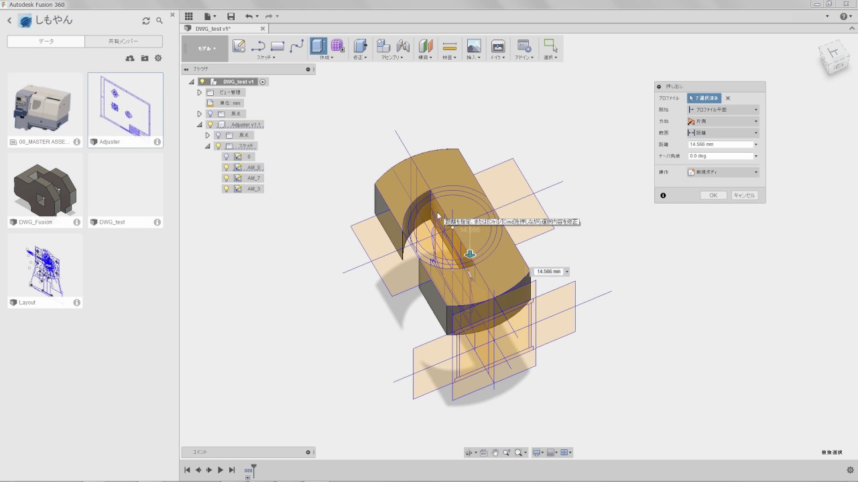Image resolution: width=858 pixels, height=482 pixels.
Task: Click the Undo arrow
Action: pyautogui.click(x=249, y=16)
